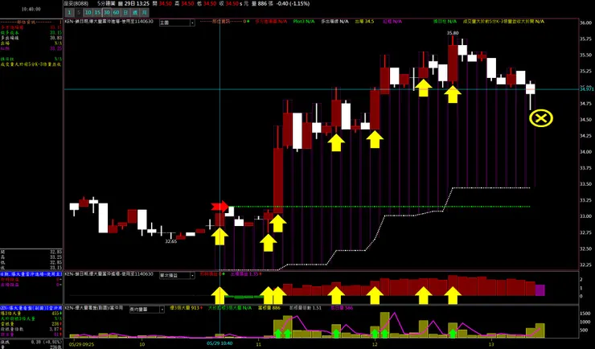Click the 爆3倍大量 455 row in left panel
Viewport: 595px width, 349px height.
[x=31, y=314]
